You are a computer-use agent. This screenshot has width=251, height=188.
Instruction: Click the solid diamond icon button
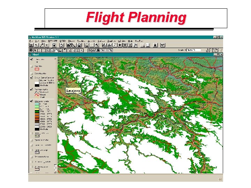tap(120, 45)
